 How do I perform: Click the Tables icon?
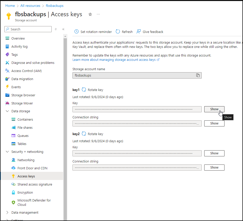pyautogui.click(x=13, y=144)
